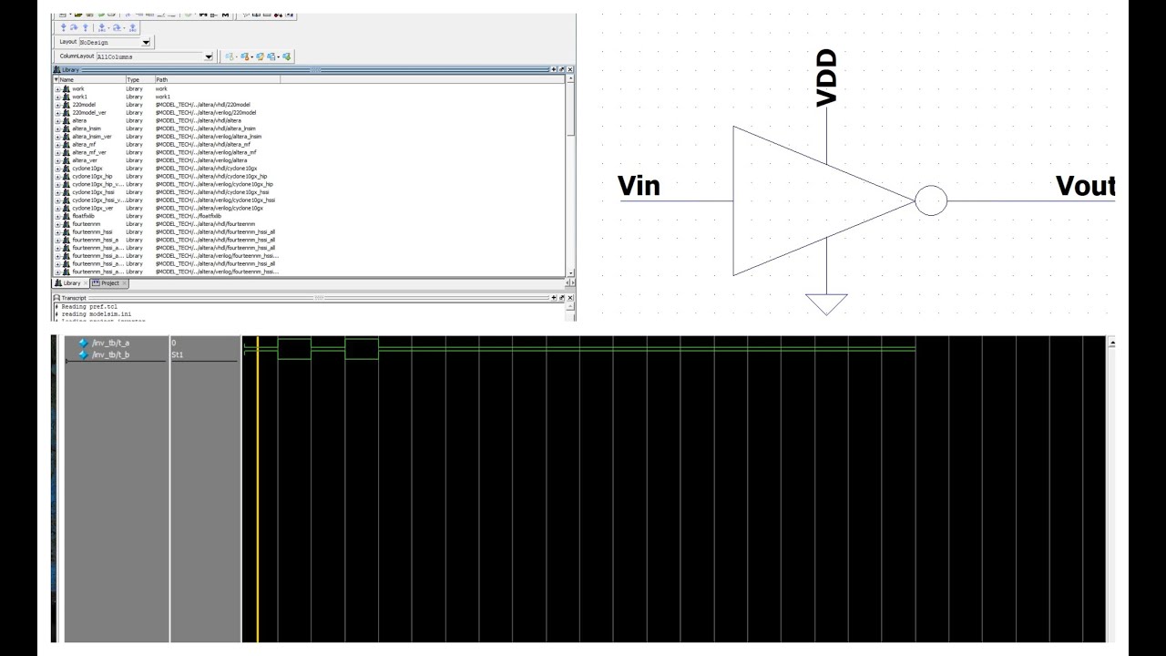Click the cyclone10gx_hssi library icon
Screen dimensions: 1166x656
[x=66, y=192]
